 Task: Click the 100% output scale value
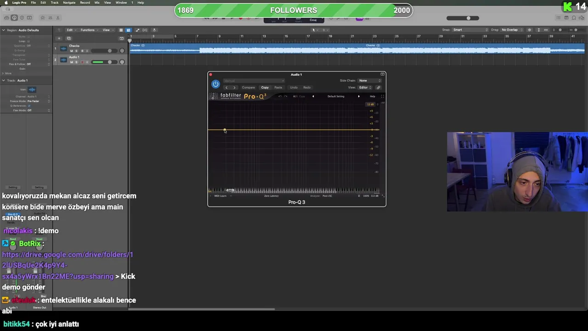(x=366, y=196)
